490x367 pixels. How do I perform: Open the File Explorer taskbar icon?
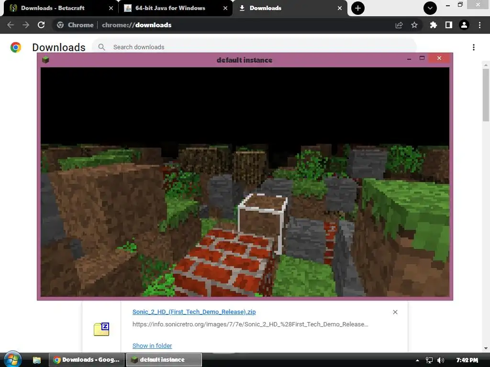37,360
